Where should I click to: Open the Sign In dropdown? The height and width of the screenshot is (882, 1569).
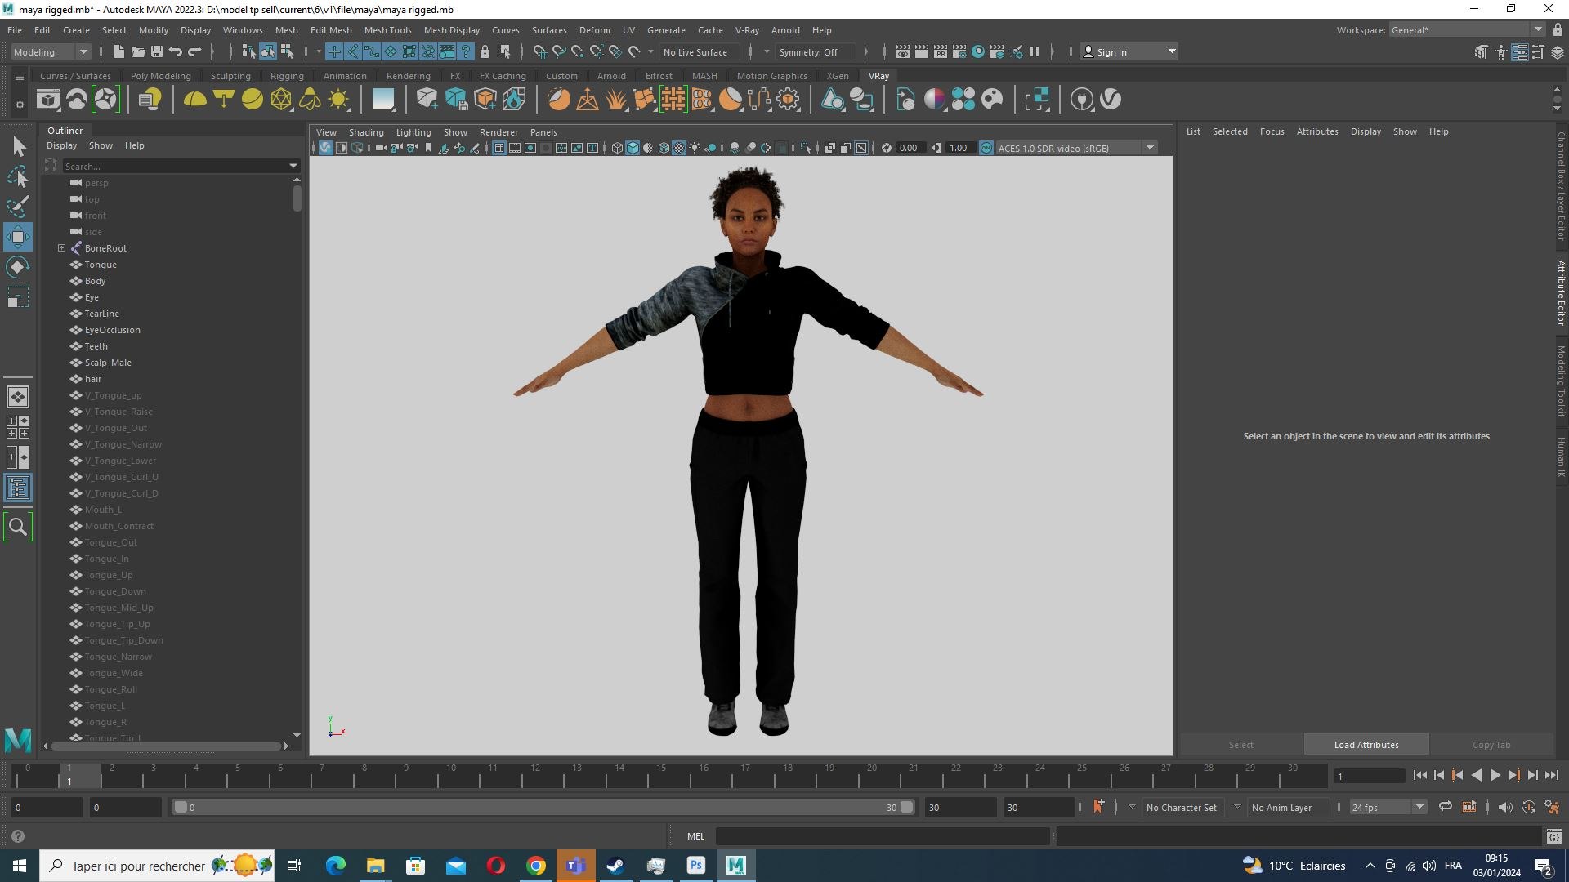(1129, 51)
